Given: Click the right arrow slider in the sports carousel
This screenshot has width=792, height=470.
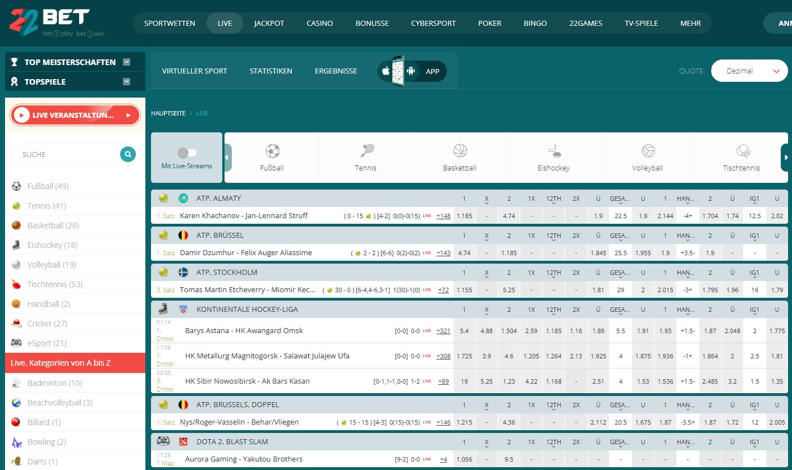Looking at the screenshot, I should pos(785,158).
